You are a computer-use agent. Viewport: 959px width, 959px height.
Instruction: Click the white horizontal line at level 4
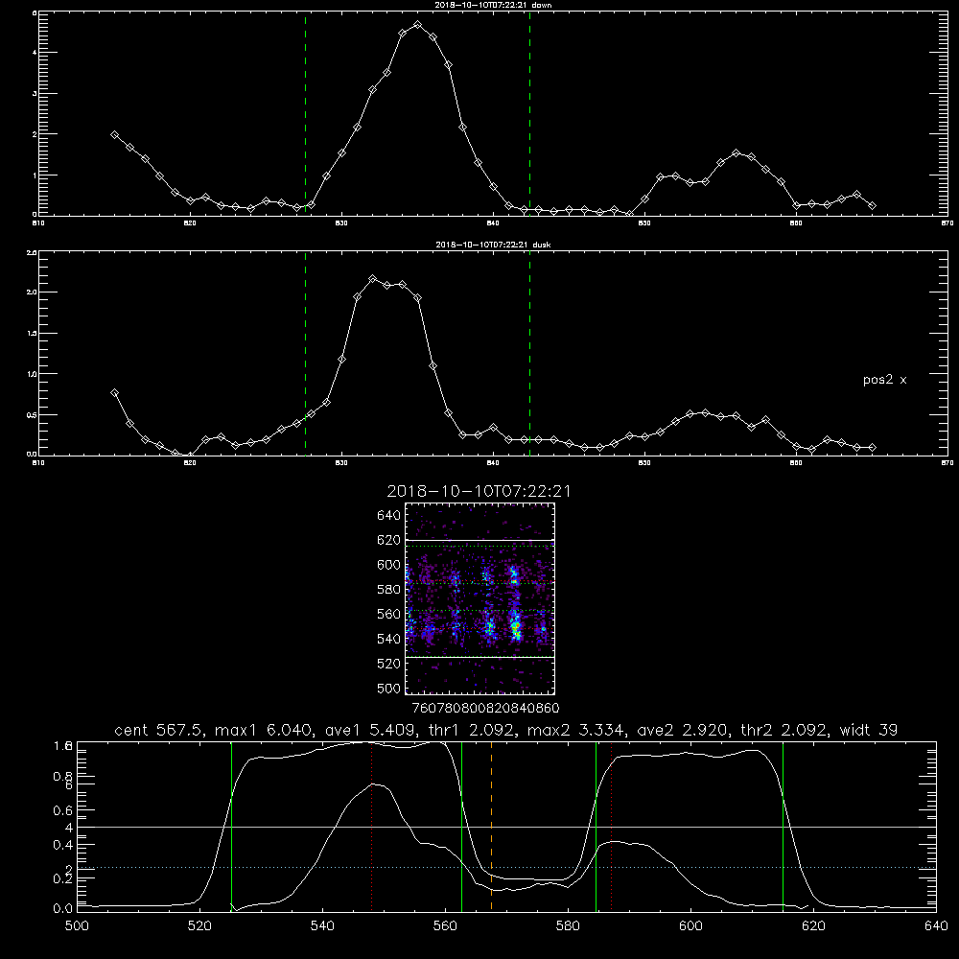pos(506,827)
